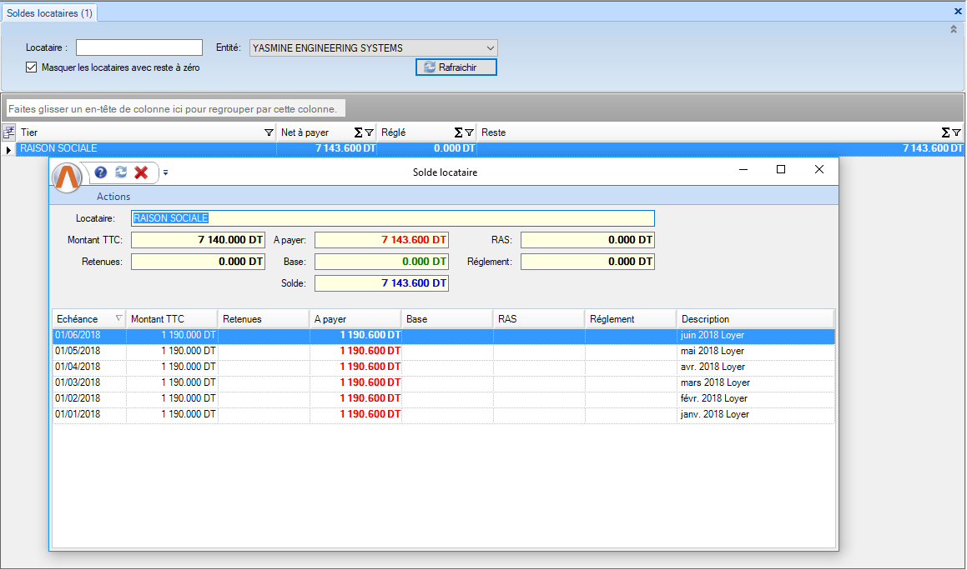This screenshot has height=570, width=967.
Task: Click the sigma summary icon in Net à payer column
Action: click(x=359, y=132)
